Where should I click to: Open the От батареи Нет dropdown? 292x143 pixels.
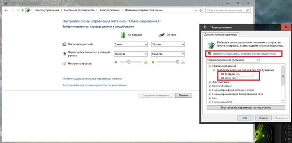[x=245, y=74]
